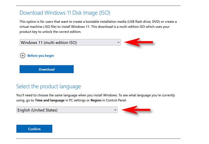The height and width of the screenshot is (144, 209).
Task: Click the red arrow beside the edition dropdown
Action: click(139, 42)
